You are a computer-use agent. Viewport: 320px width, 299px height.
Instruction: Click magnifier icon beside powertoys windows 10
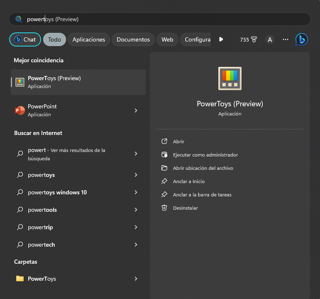[x=20, y=192]
